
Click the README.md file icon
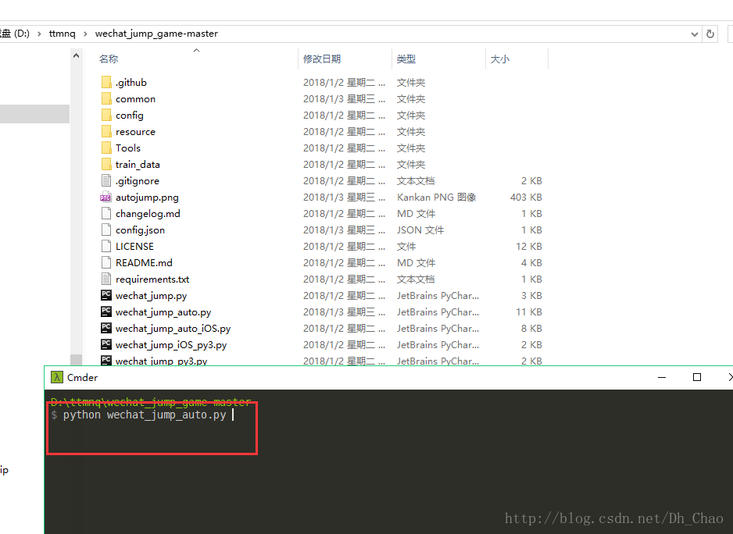(x=106, y=262)
